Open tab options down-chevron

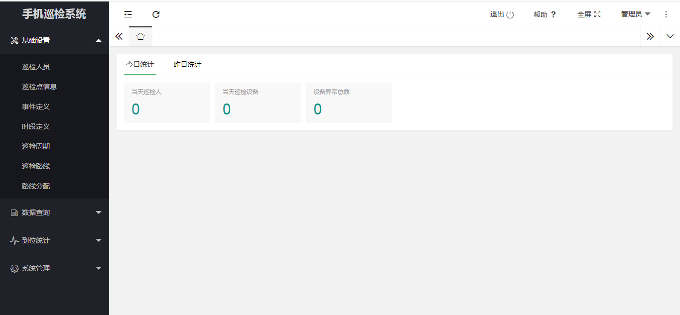point(670,36)
